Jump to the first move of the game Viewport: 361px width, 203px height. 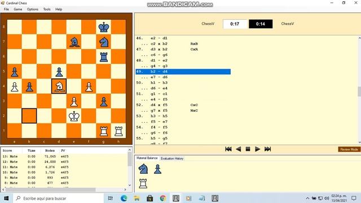[228, 149]
